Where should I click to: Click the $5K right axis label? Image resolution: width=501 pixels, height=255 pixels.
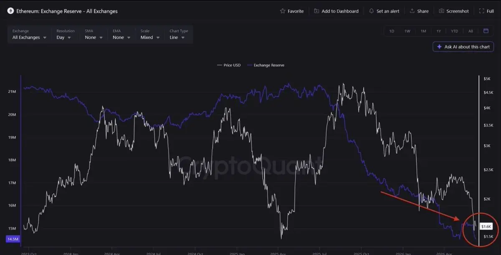487,78
